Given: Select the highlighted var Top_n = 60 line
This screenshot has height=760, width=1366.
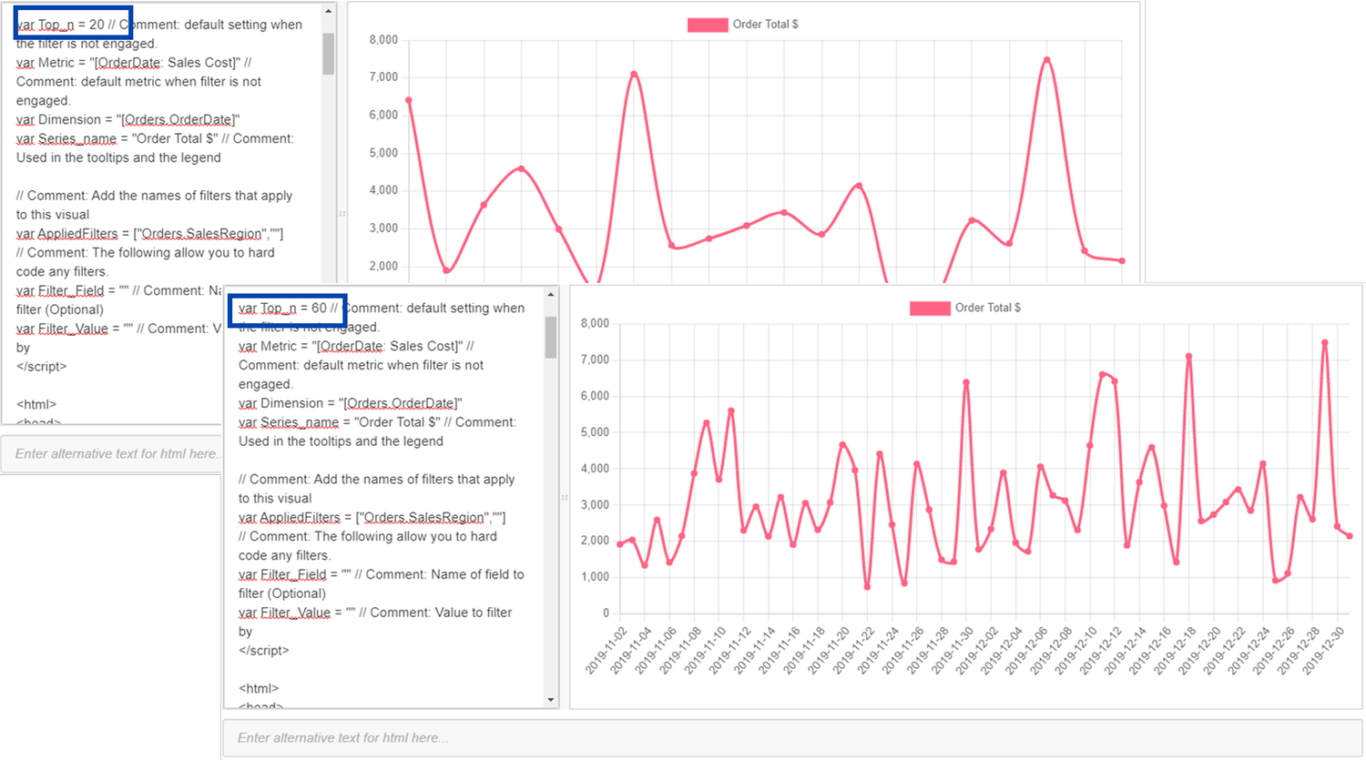Looking at the screenshot, I should [288, 309].
